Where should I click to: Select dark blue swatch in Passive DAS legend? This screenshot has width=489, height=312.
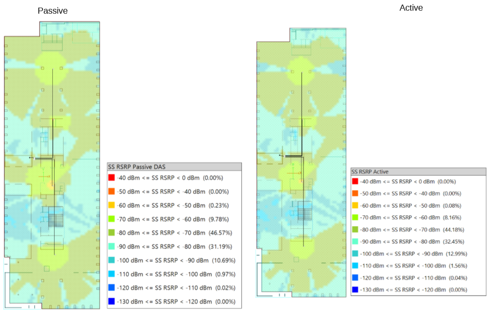pyautogui.click(x=112, y=301)
